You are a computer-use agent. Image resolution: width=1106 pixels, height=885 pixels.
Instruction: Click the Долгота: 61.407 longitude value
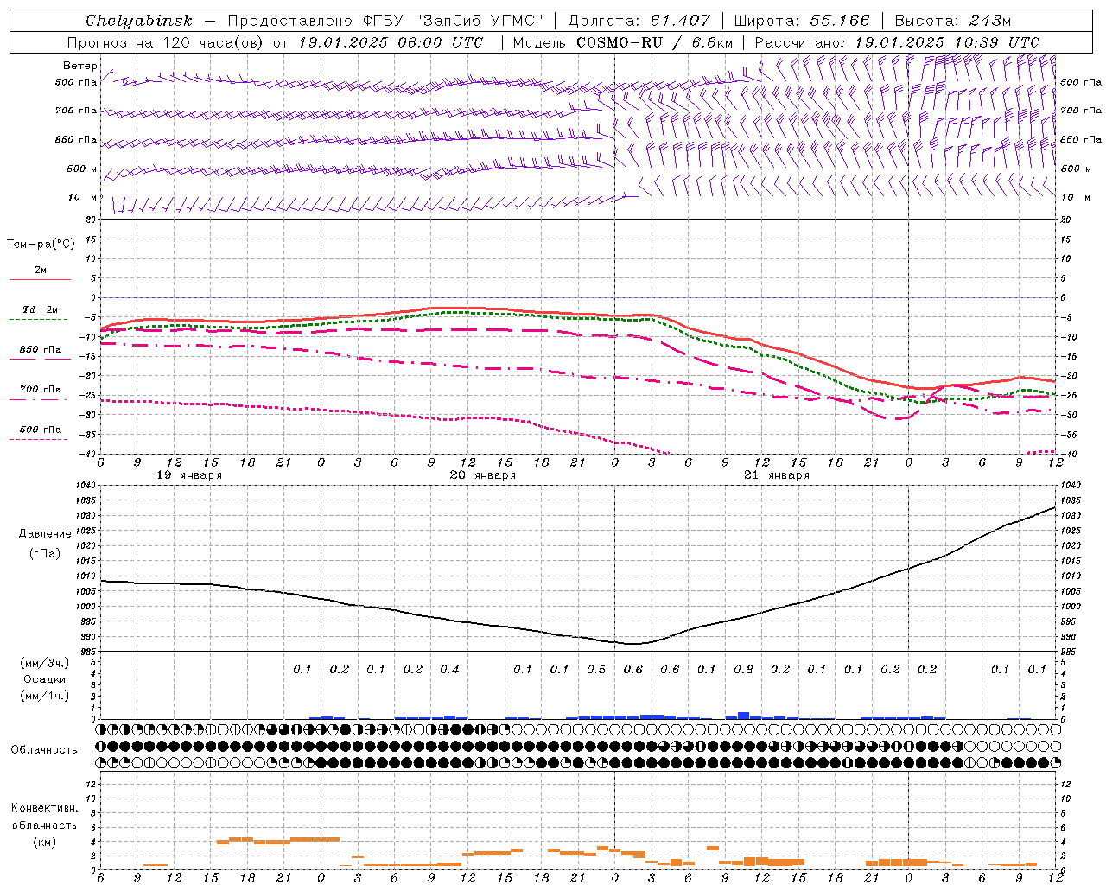click(639, 21)
